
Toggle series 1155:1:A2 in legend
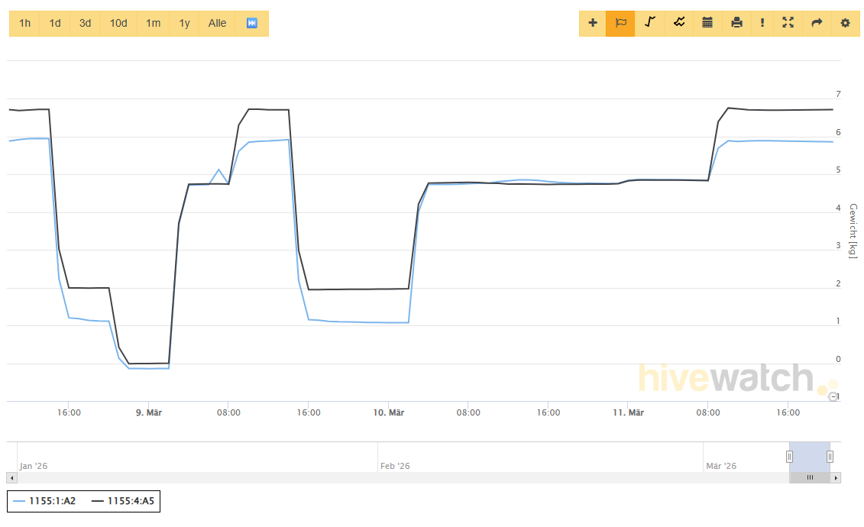(45, 501)
